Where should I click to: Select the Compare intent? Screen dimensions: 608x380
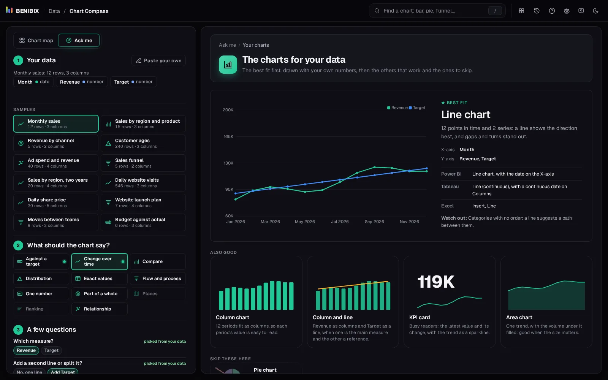158,261
